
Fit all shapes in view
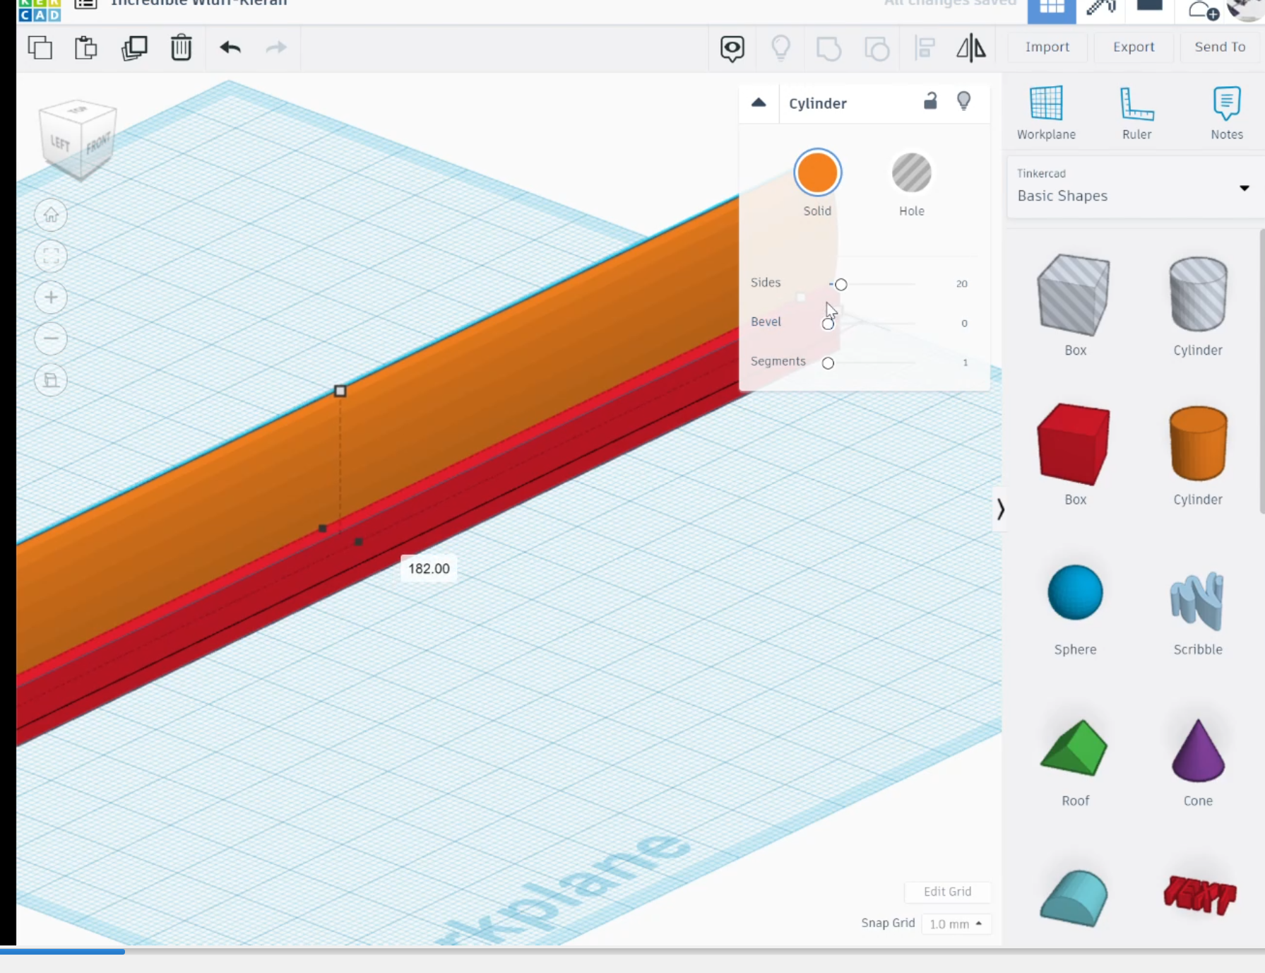tap(51, 256)
